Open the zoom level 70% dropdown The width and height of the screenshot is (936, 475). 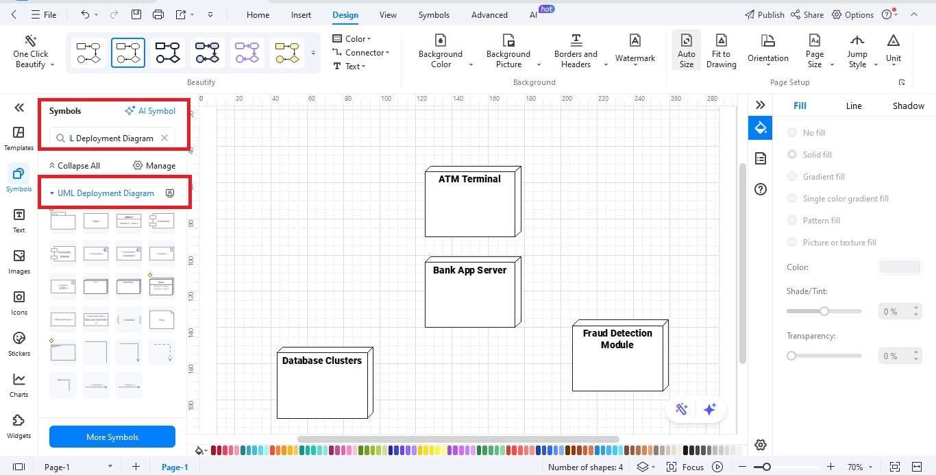click(859, 467)
